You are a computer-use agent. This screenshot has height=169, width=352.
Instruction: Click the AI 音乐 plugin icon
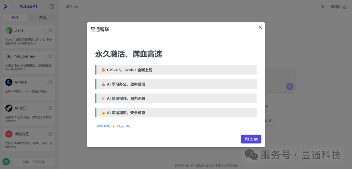[x=9, y=108]
